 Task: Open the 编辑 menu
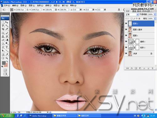coord(15,5)
